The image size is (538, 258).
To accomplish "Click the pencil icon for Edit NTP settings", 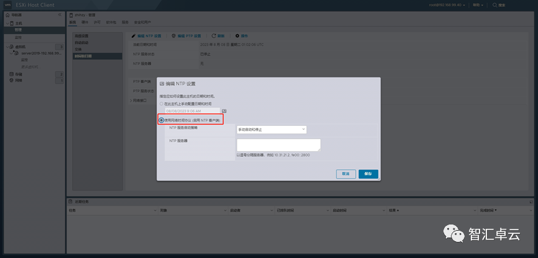I will click(x=134, y=36).
